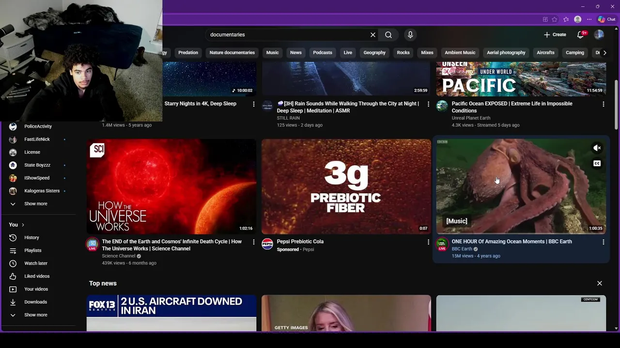Open STILL RAIN channel avatar
620x348 pixels.
(x=267, y=106)
